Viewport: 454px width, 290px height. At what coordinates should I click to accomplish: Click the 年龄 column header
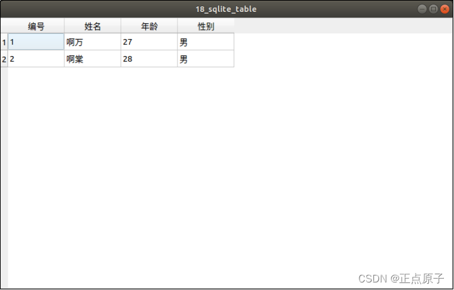tap(149, 26)
